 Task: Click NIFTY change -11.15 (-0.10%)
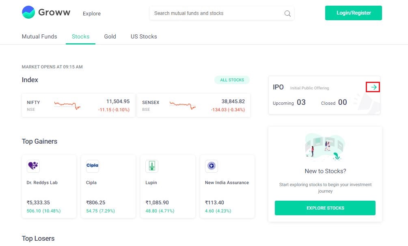pyautogui.click(x=114, y=110)
